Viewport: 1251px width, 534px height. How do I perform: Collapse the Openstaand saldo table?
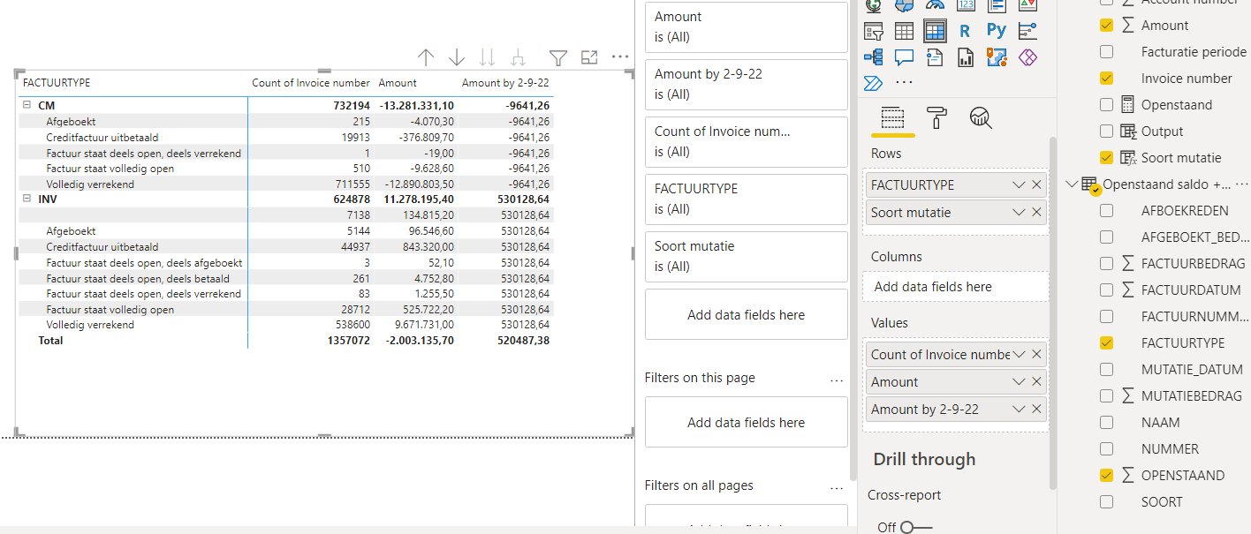coord(1072,184)
